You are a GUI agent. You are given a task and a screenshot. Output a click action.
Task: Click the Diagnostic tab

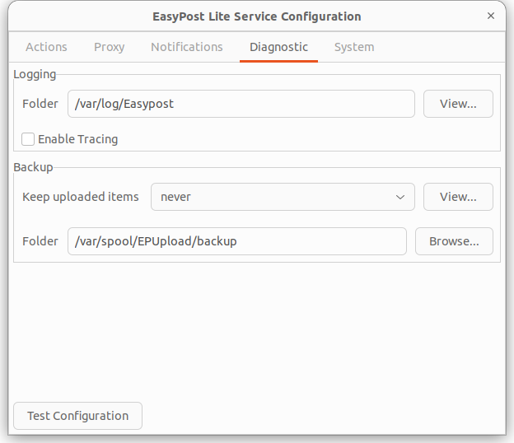tap(278, 47)
